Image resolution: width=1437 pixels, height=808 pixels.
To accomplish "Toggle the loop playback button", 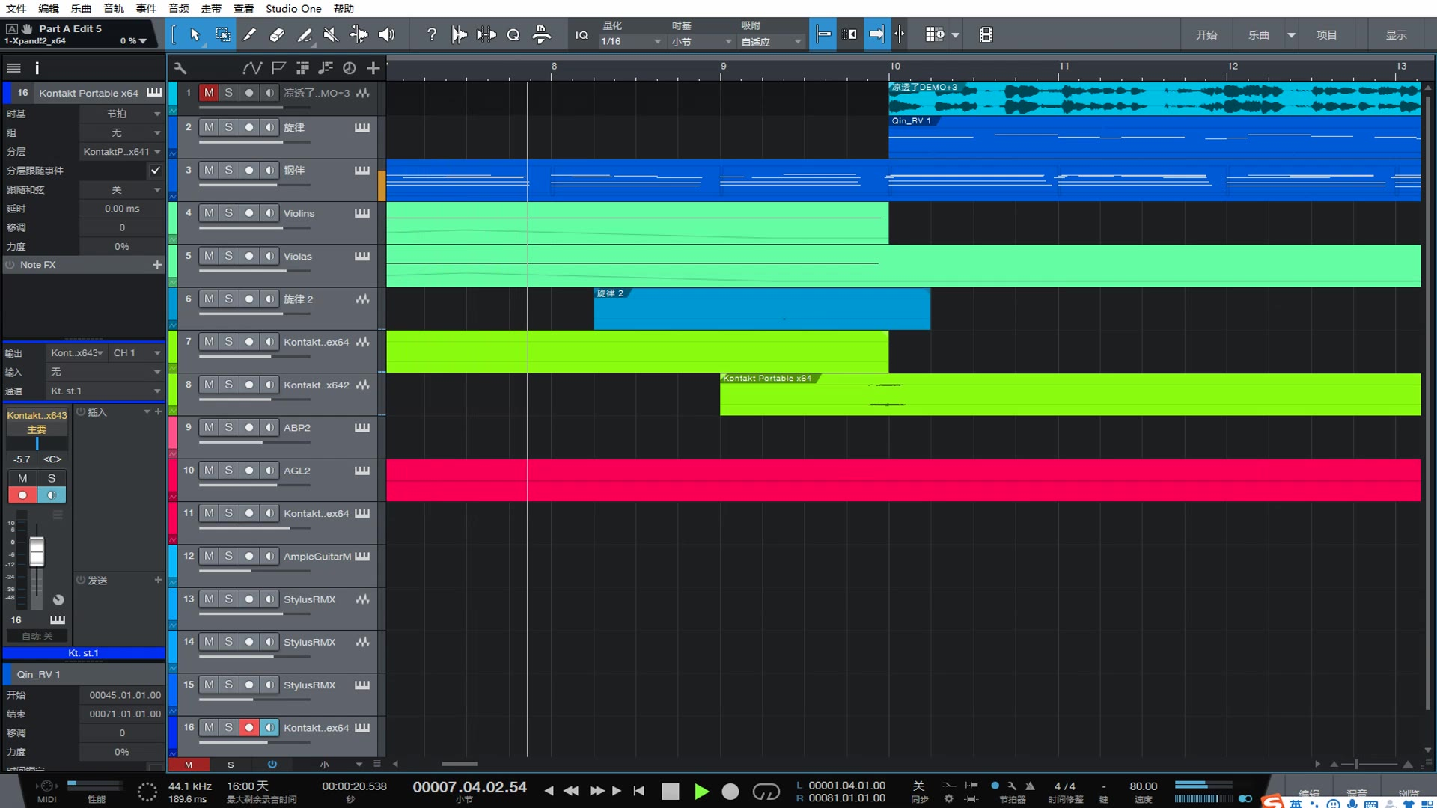I will (766, 791).
